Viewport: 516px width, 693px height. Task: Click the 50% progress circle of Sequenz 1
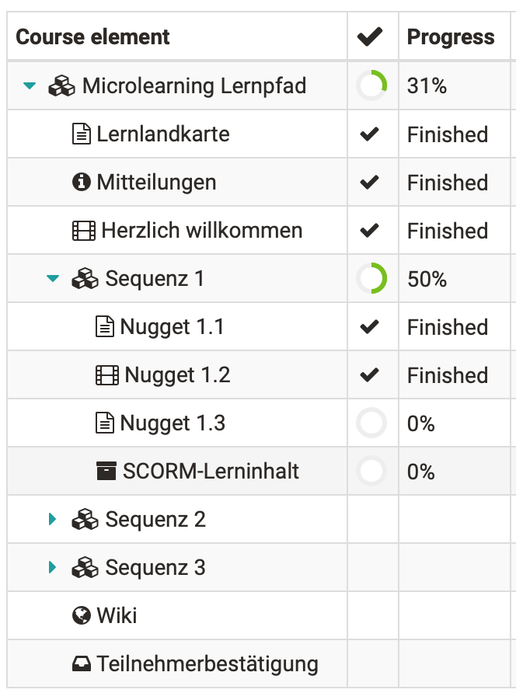pyautogui.click(x=371, y=278)
